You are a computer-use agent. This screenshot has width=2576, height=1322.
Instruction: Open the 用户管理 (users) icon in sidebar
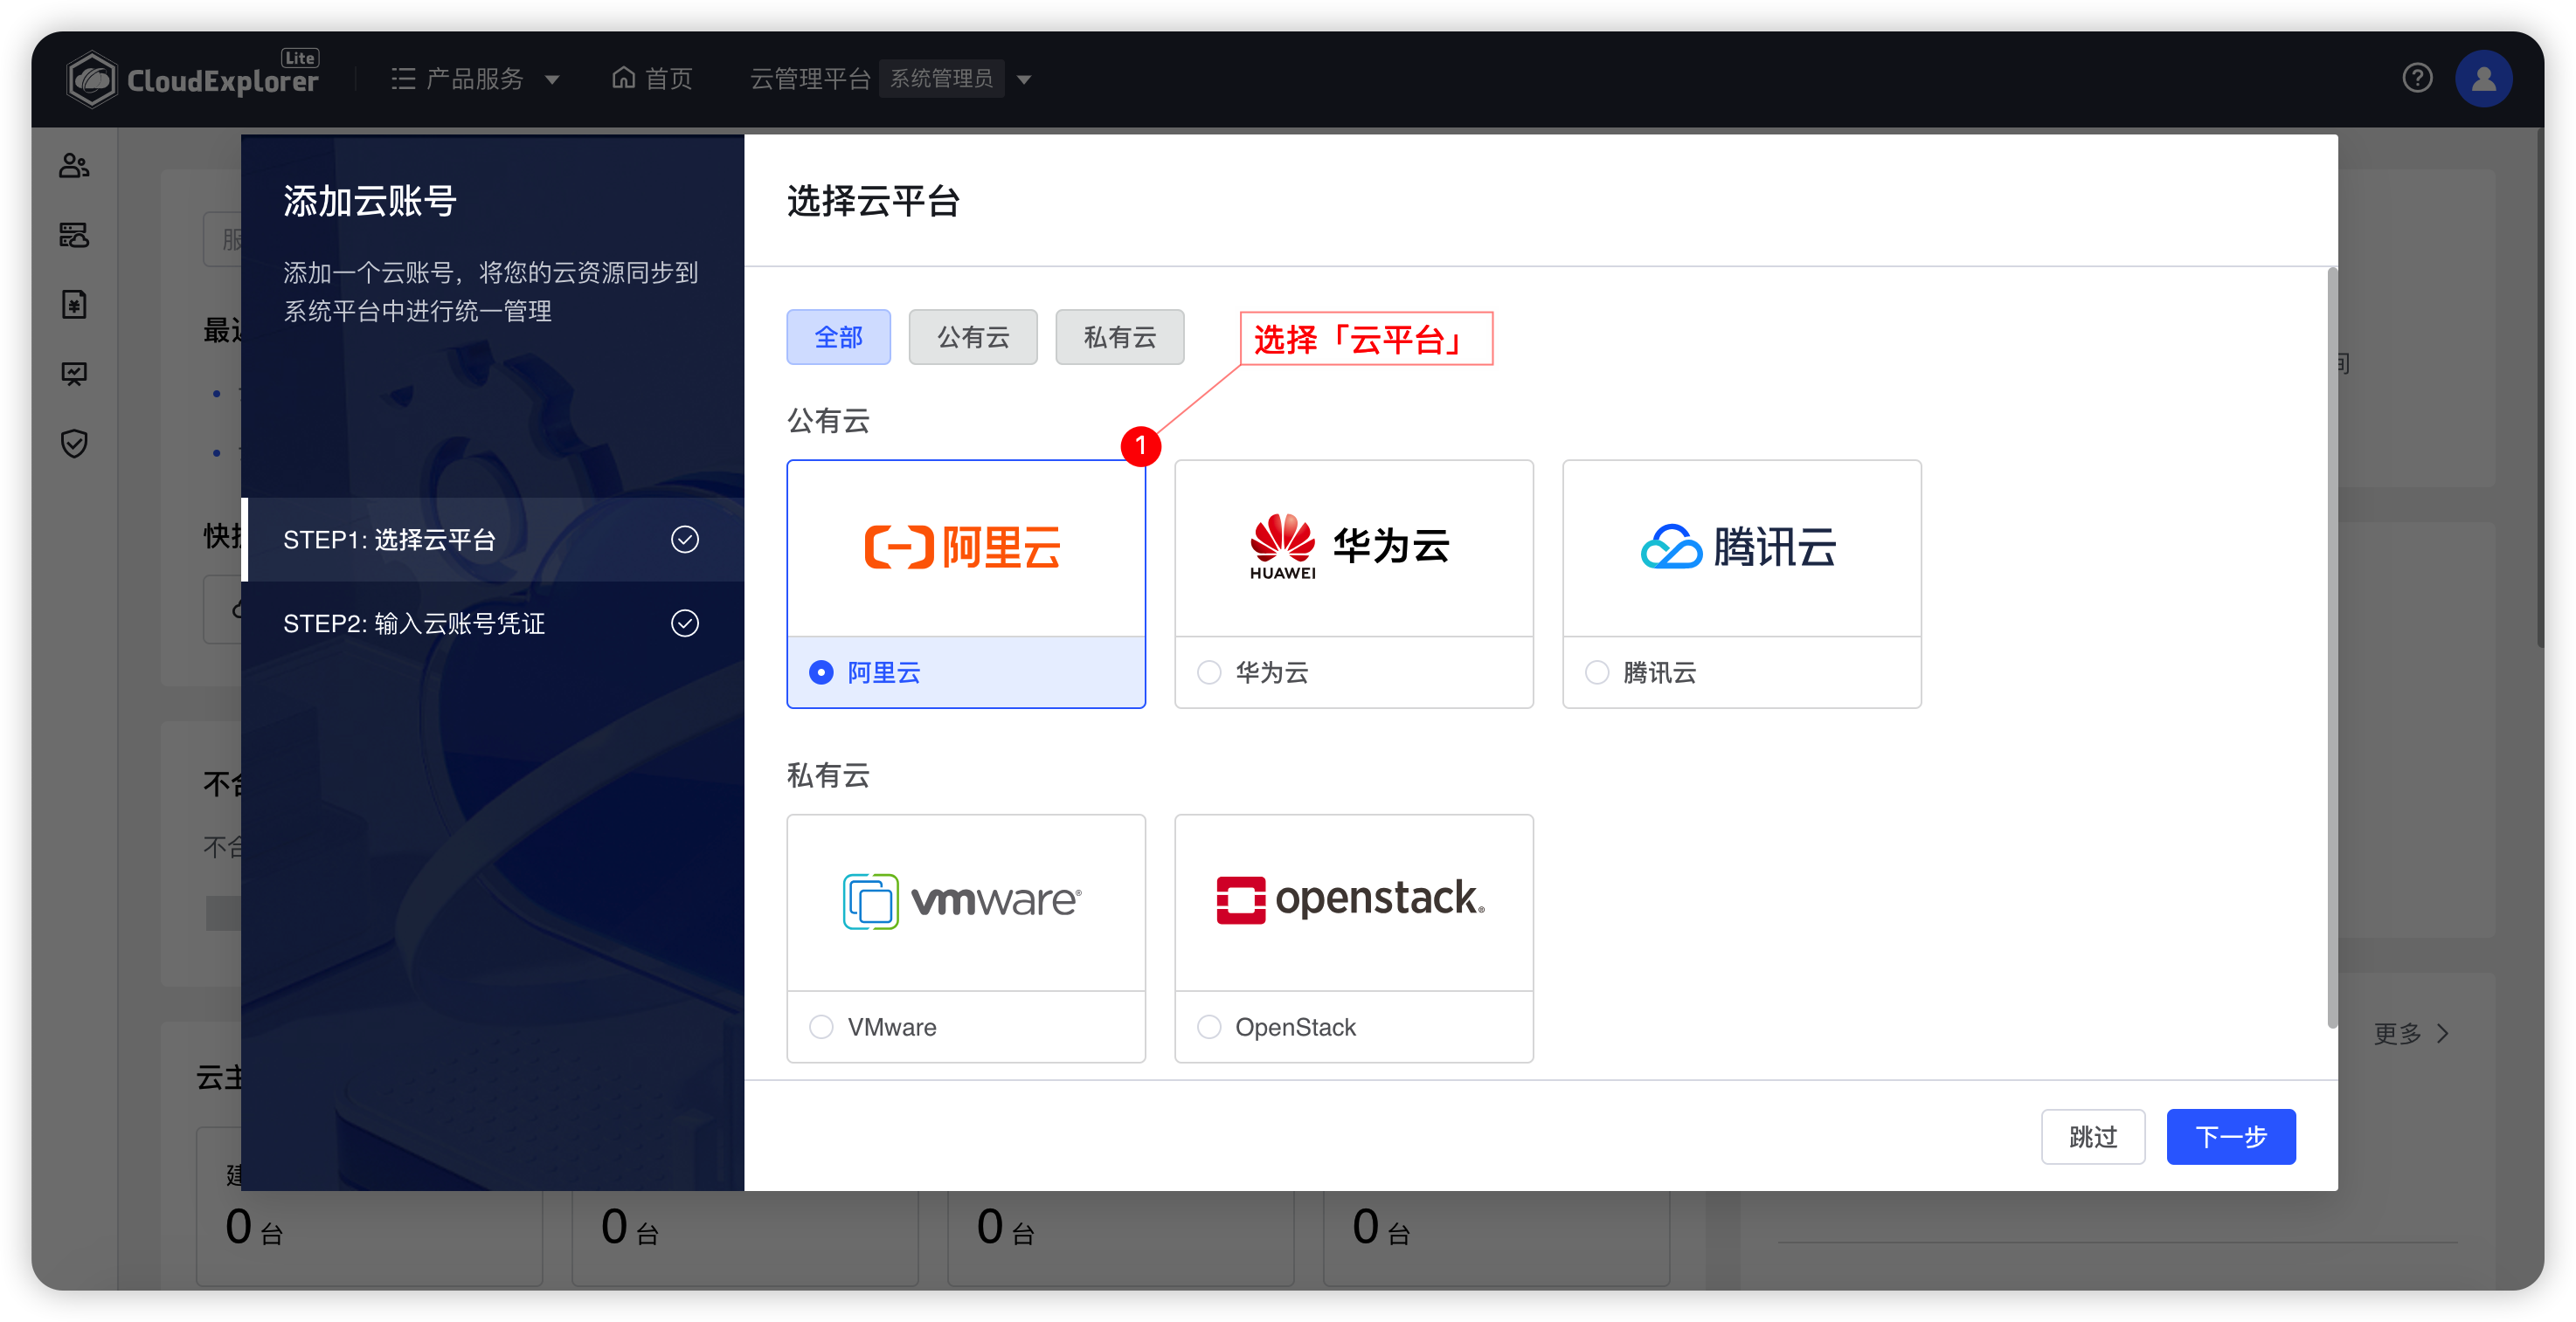click(x=74, y=166)
